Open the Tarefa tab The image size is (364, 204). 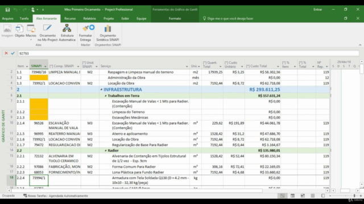coord(24,19)
